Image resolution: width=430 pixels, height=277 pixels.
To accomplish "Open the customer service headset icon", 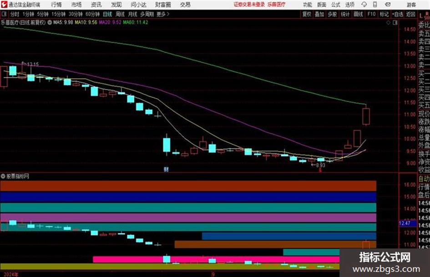I will (364, 5).
